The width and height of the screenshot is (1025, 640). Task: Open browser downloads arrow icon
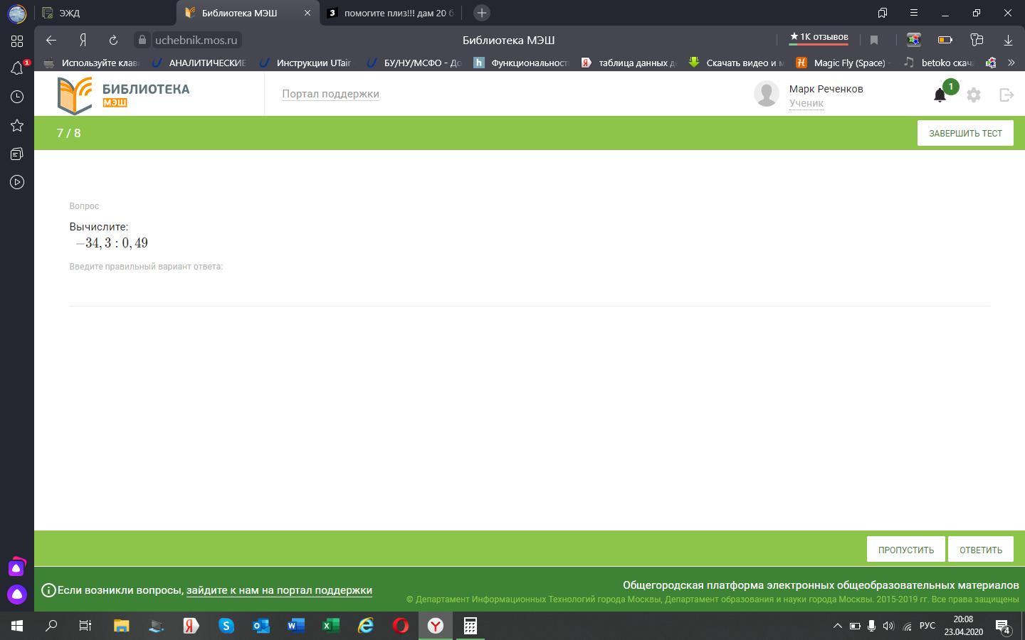pos(1008,41)
